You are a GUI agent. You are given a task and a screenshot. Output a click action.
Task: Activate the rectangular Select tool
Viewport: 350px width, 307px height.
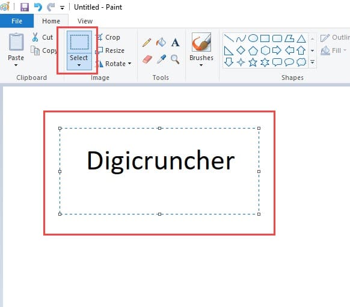click(x=79, y=42)
